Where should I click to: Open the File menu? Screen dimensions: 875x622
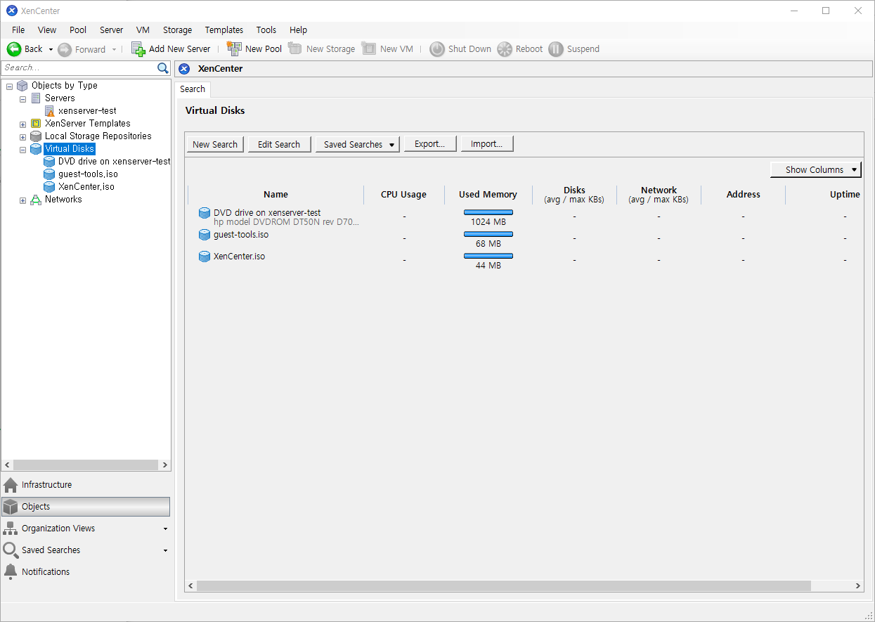(x=18, y=30)
